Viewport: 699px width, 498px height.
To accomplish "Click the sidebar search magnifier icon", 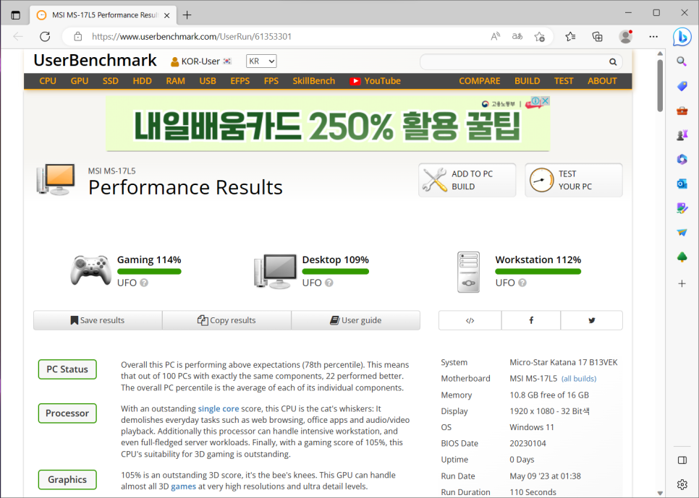I will pyautogui.click(x=682, y=61).
